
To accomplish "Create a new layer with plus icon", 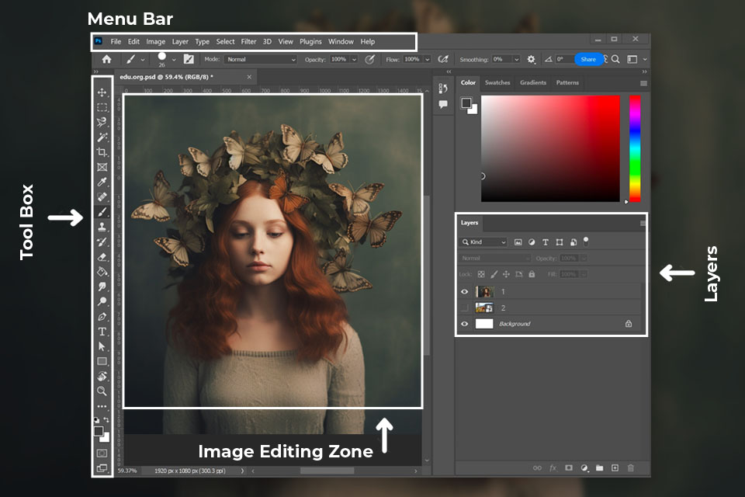I will (615, 468).
